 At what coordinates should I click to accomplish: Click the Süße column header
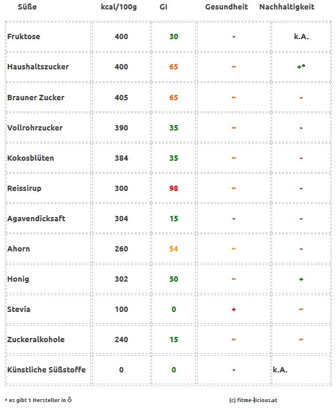click(x=27, y=7)
